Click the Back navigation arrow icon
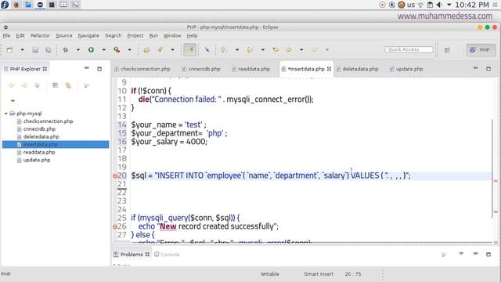 [289, 50]
